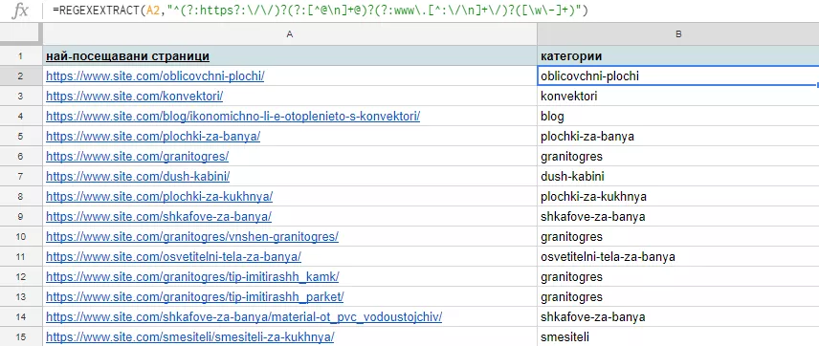Select cell B8 'plochki-za-kukhnya'

678,197
